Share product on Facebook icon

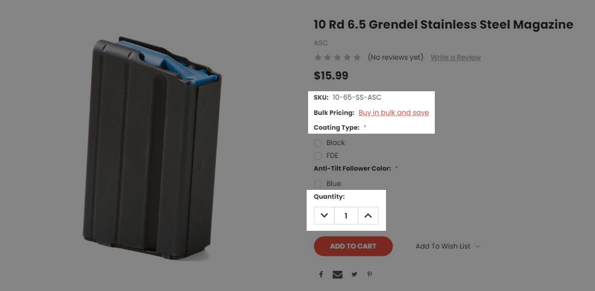coord(321,274)
